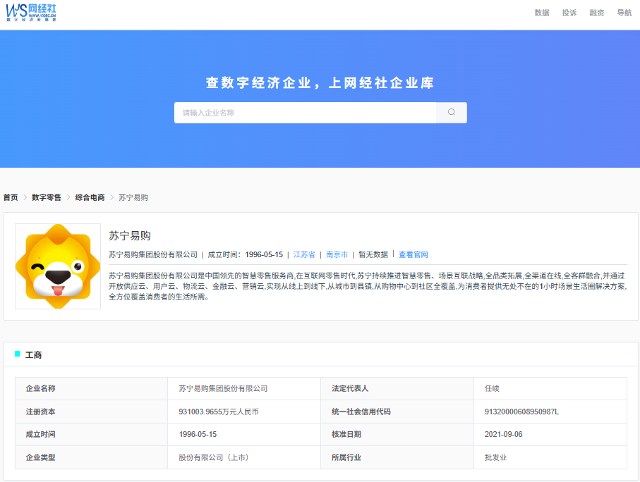Click the search magnifier icon button
This screenshot has width=640, height=482.
pyautogui.click(x=451, y=113)
